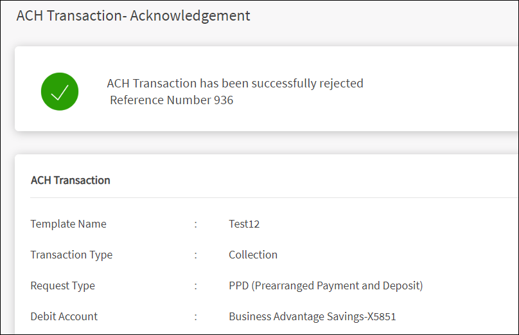Select the Reference Number 936 text
Image resolution: width=519 pixels, height=335 pixels.
pyautogui.click(x=172, y=100)
